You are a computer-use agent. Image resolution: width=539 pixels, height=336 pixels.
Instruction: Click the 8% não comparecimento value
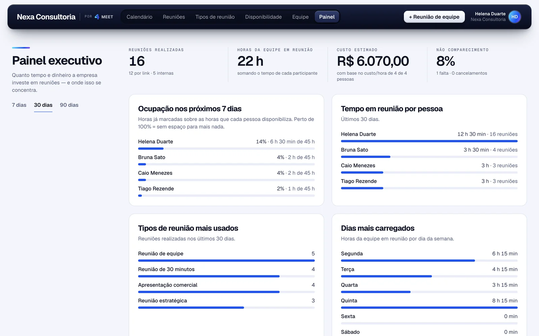446,61
